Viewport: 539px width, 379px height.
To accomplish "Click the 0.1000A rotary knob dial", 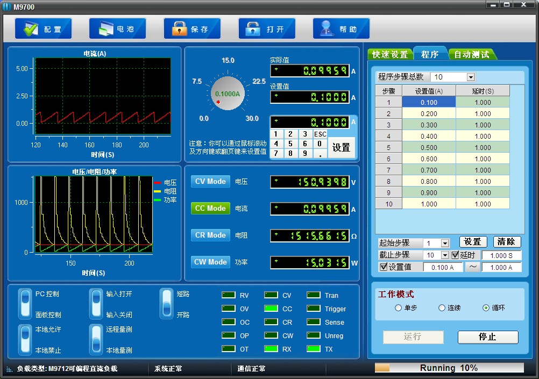I will [x=228, y=94].
